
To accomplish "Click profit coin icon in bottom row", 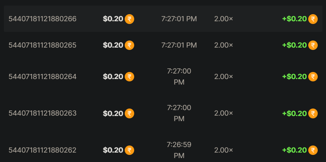I will coord(313,150).
